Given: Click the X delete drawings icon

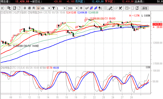Looking at the screenshot, I should point(120,8).
